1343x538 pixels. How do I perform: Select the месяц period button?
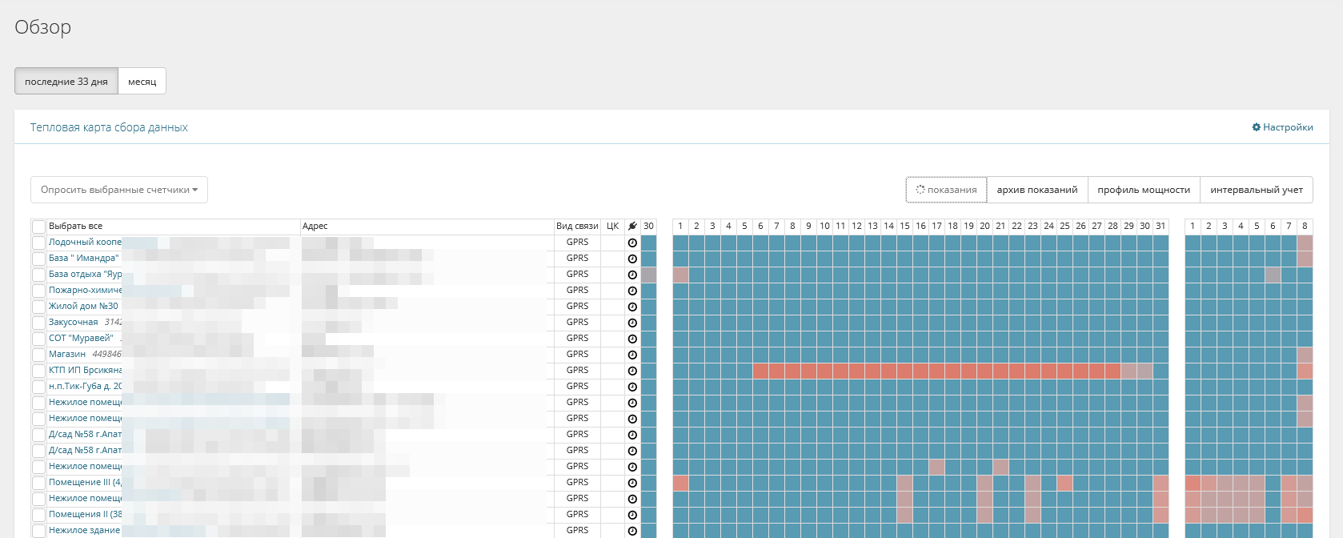click(142, 81)
